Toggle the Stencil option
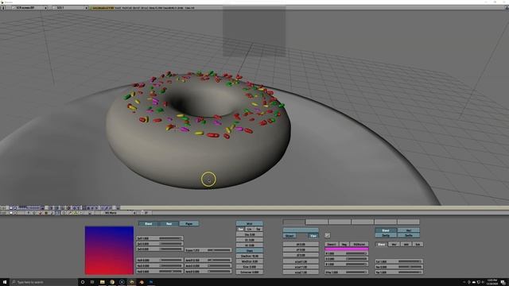Image resolution: width=509 pixels, height=286 pixels. (332, 244)
